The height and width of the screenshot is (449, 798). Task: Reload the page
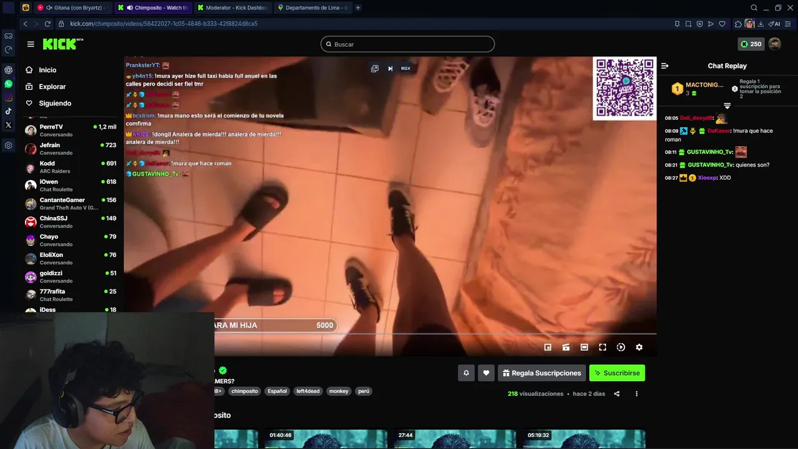coord(47,24)
